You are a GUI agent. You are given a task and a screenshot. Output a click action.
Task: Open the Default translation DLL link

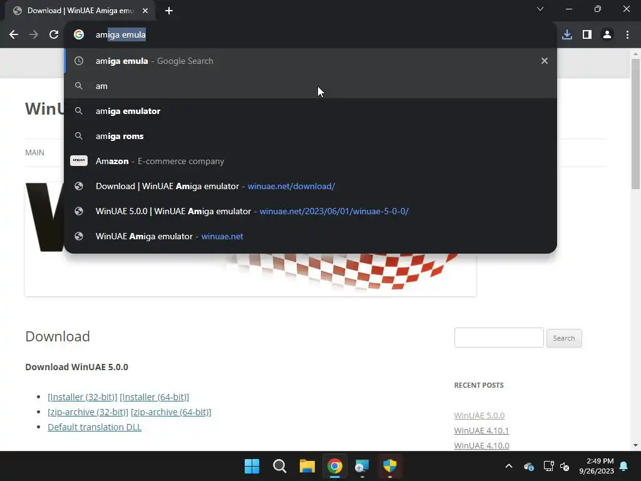pyautogui.click(x=95, y=427)
